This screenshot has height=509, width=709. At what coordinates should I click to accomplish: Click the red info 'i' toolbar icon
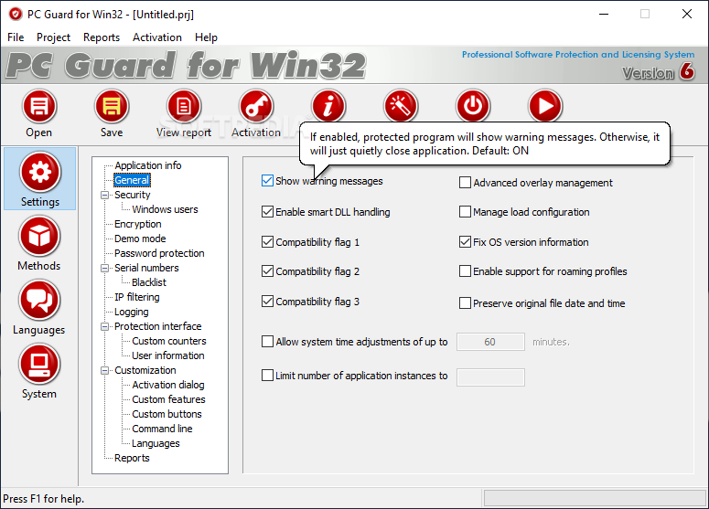328,107
